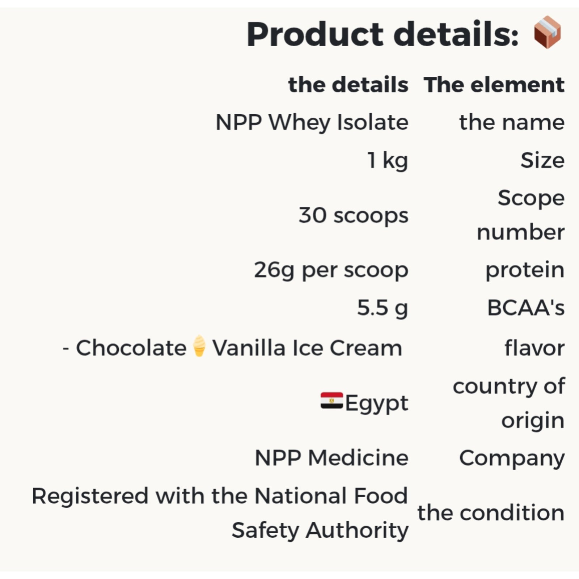Click '26g per scoop' protein value
The image size is (579, 579).
click(331, 270)
